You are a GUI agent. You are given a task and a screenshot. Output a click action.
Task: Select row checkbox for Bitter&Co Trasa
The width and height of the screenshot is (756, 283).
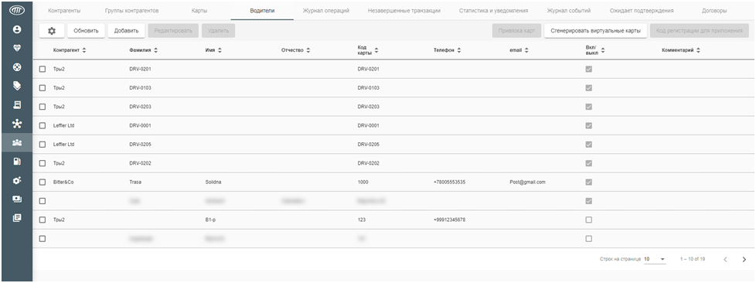coord(43,182)
